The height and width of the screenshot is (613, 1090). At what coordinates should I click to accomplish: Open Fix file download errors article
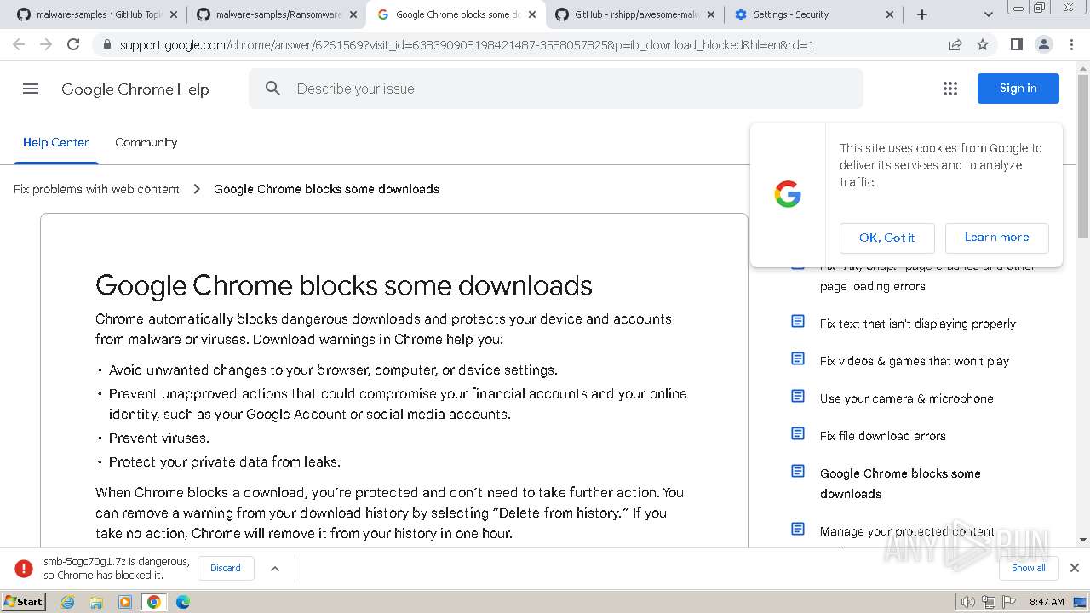click(x=883, y=436)
